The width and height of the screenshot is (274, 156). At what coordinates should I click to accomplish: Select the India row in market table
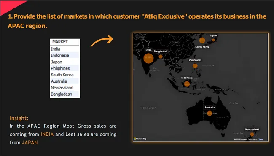(64, 49)
